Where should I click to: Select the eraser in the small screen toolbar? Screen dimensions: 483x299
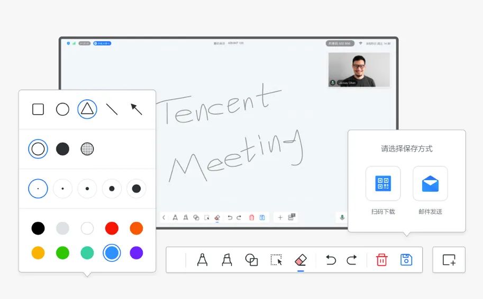(217, 218)
